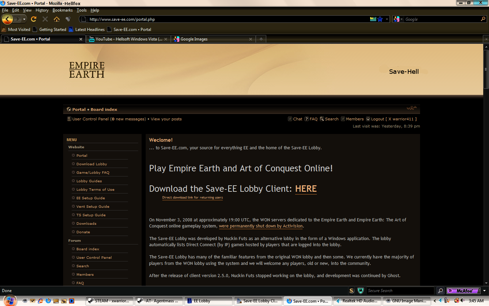Reload the page with the refresh icon
The height and width of the screenshot is (306, 489).
33,19
